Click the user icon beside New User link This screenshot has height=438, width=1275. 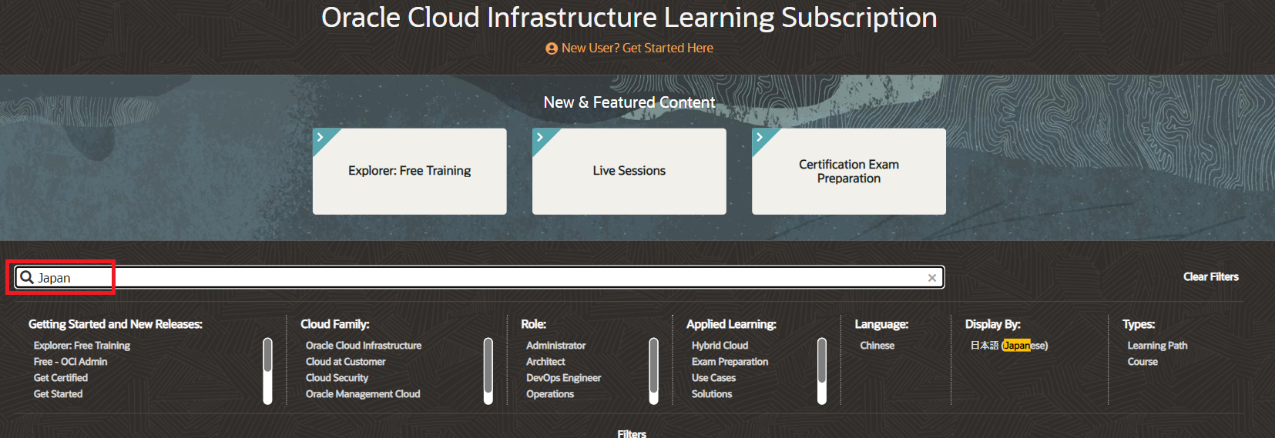(x=552, y=48)
